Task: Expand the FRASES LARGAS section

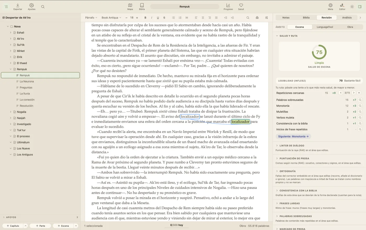Action: [277, 203]
